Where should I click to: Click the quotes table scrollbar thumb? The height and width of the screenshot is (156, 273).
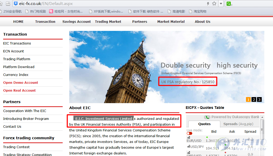pyautogui.click(x=262, y=129)
